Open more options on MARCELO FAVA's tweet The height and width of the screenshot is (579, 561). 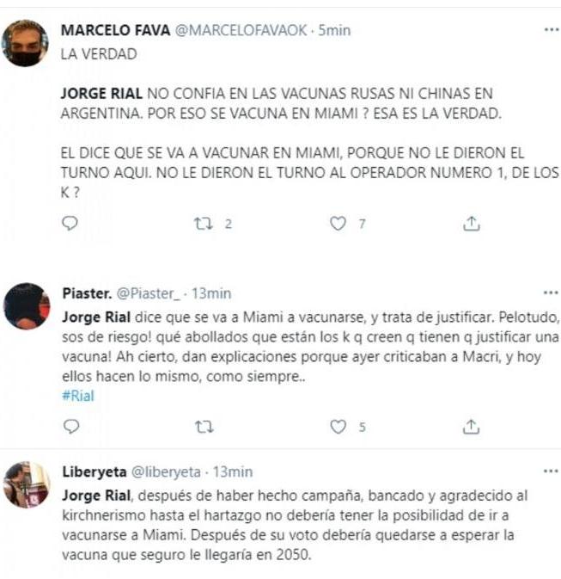[x=552, y=29]
